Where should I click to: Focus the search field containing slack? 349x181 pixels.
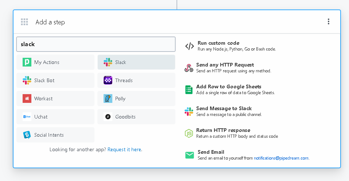pos(96,44)
